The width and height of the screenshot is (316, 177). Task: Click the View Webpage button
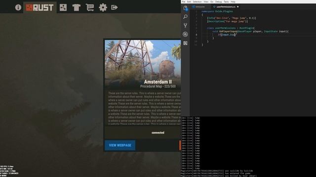pyautogui.click(x=120, y=145)
